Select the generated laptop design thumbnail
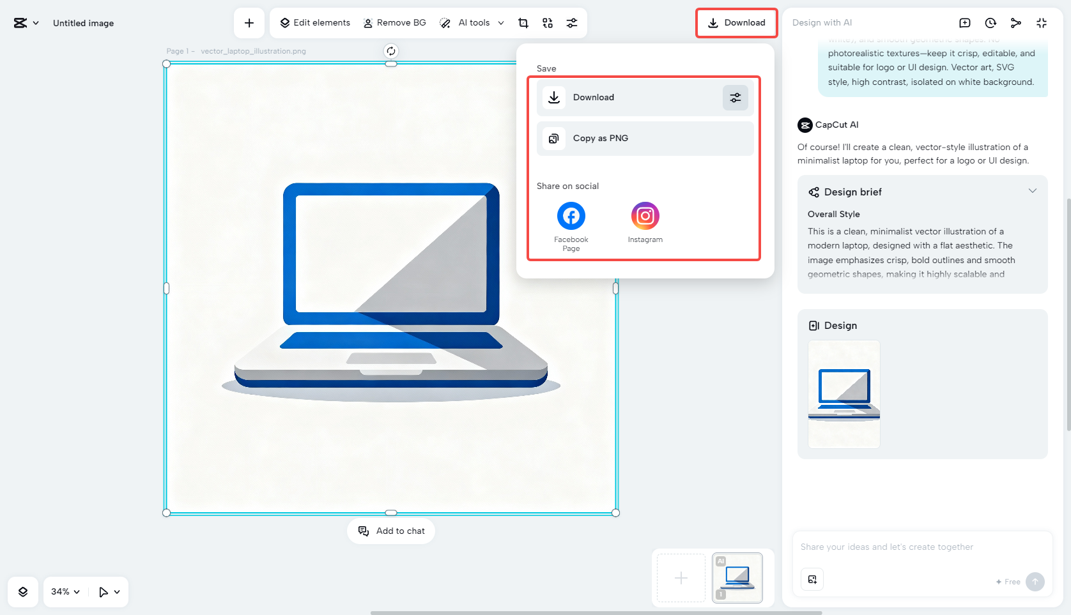Screen dimensions: 1071x615 (844, 394)
